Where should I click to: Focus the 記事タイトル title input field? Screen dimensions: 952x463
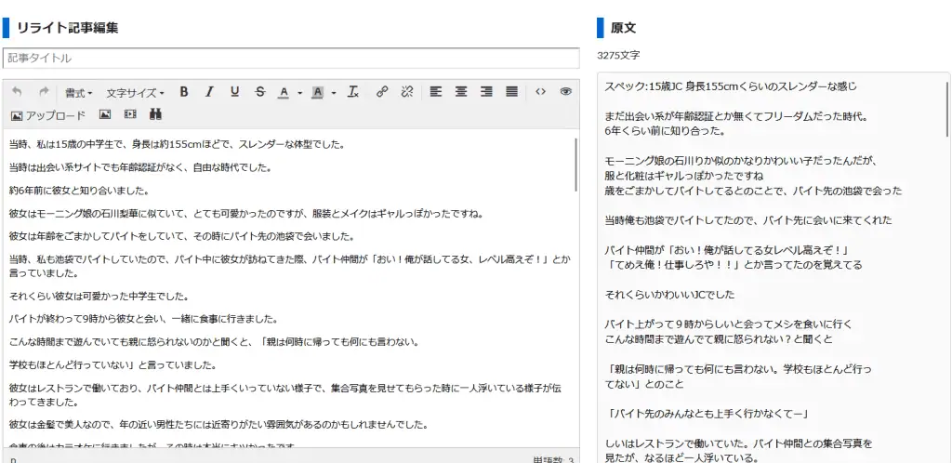coord(291,59)
